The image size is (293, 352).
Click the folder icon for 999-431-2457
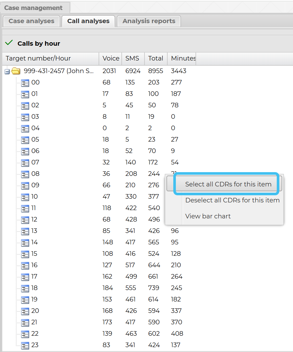16,71
